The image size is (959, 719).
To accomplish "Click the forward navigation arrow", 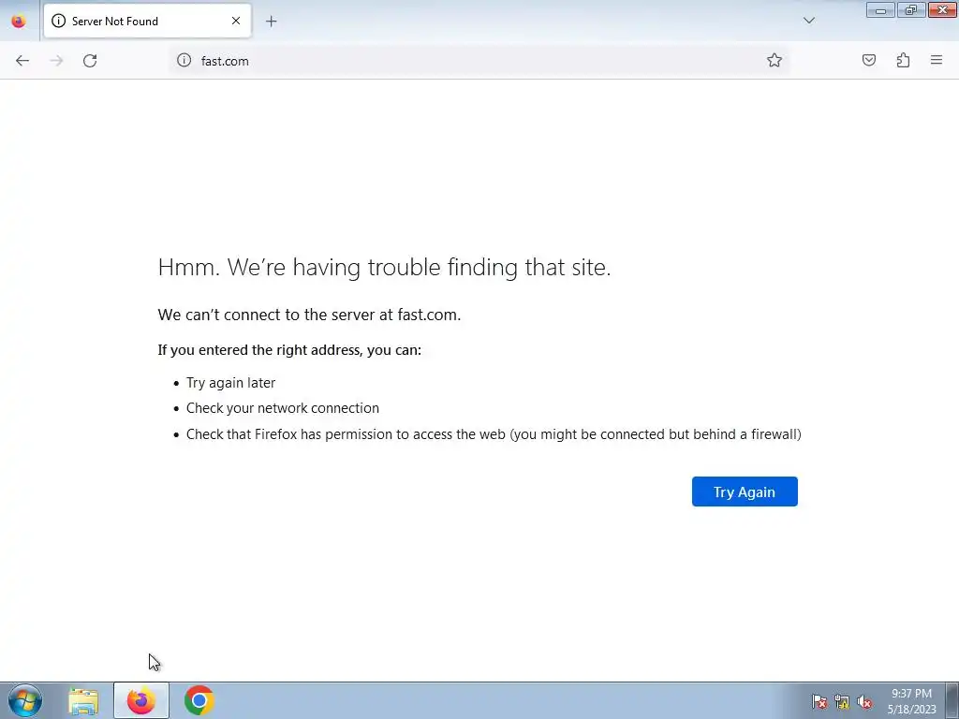I will point(56,61).
